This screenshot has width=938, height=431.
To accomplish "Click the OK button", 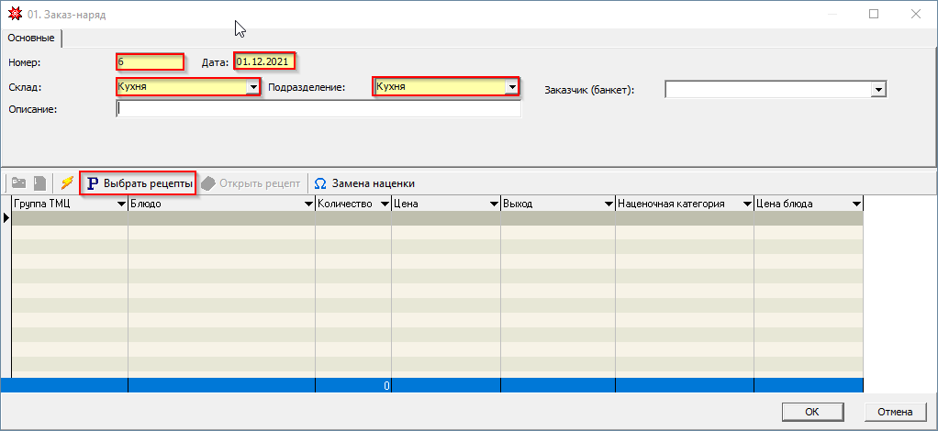I will [x=811, y=411].
